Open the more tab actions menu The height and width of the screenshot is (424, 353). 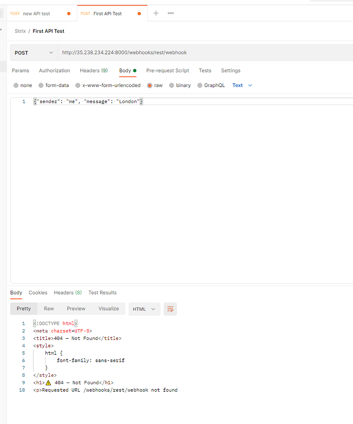(x=170, y=13)
